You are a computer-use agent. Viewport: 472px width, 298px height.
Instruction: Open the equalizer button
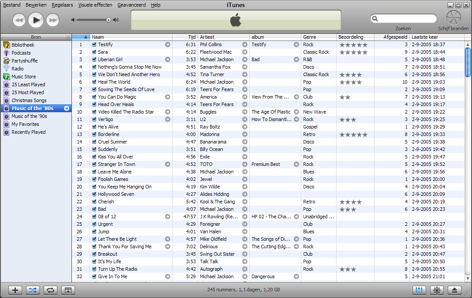click(419, 290)
